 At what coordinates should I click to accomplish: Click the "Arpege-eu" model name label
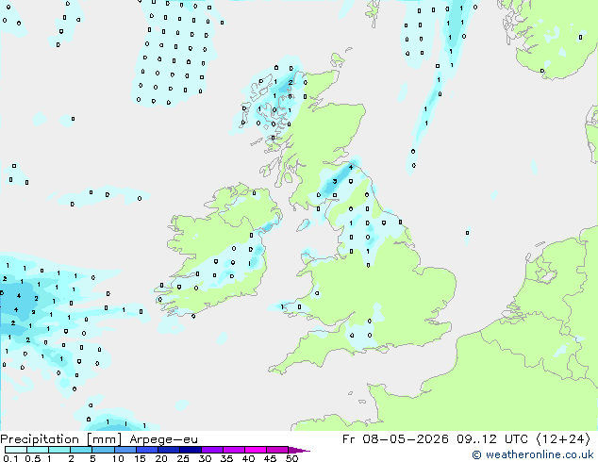pos(163,439)
